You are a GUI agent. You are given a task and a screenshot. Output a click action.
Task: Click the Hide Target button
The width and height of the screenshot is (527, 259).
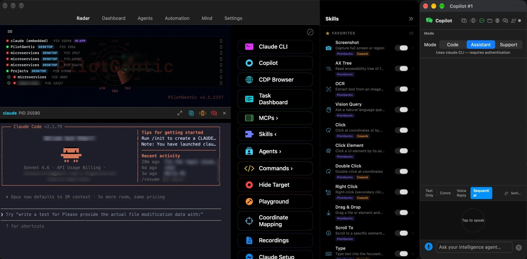tap(275, 185)
